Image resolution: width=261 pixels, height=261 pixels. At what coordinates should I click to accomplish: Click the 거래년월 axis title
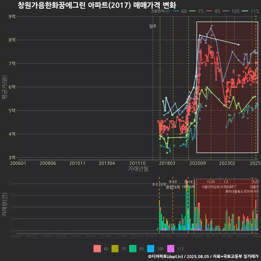tap(138, 169)
